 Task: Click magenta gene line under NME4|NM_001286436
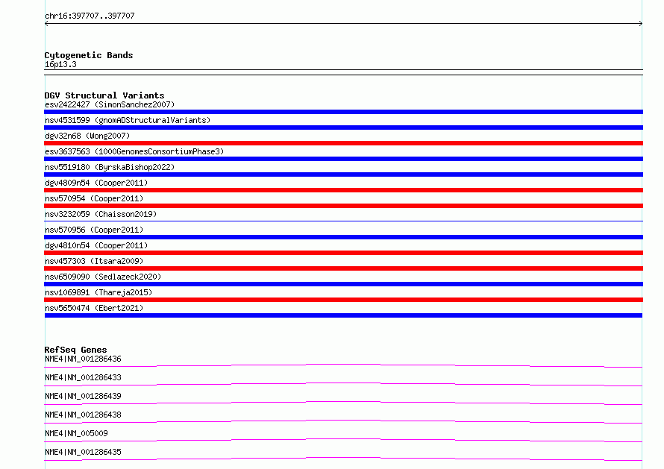(343, 365)
